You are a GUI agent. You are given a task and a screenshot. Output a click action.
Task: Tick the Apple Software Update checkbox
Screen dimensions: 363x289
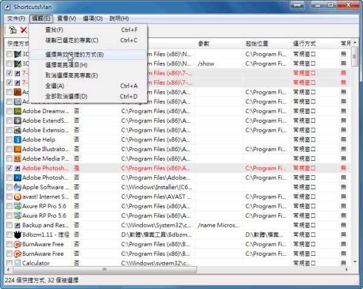pyautogui.click(x=9, y=187)
